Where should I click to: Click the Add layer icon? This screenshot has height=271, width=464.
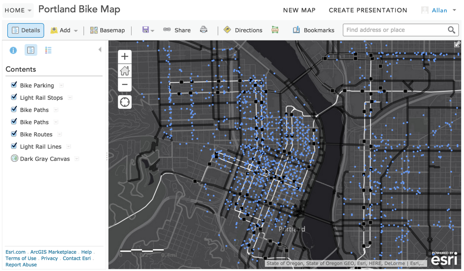pos(54,30)
